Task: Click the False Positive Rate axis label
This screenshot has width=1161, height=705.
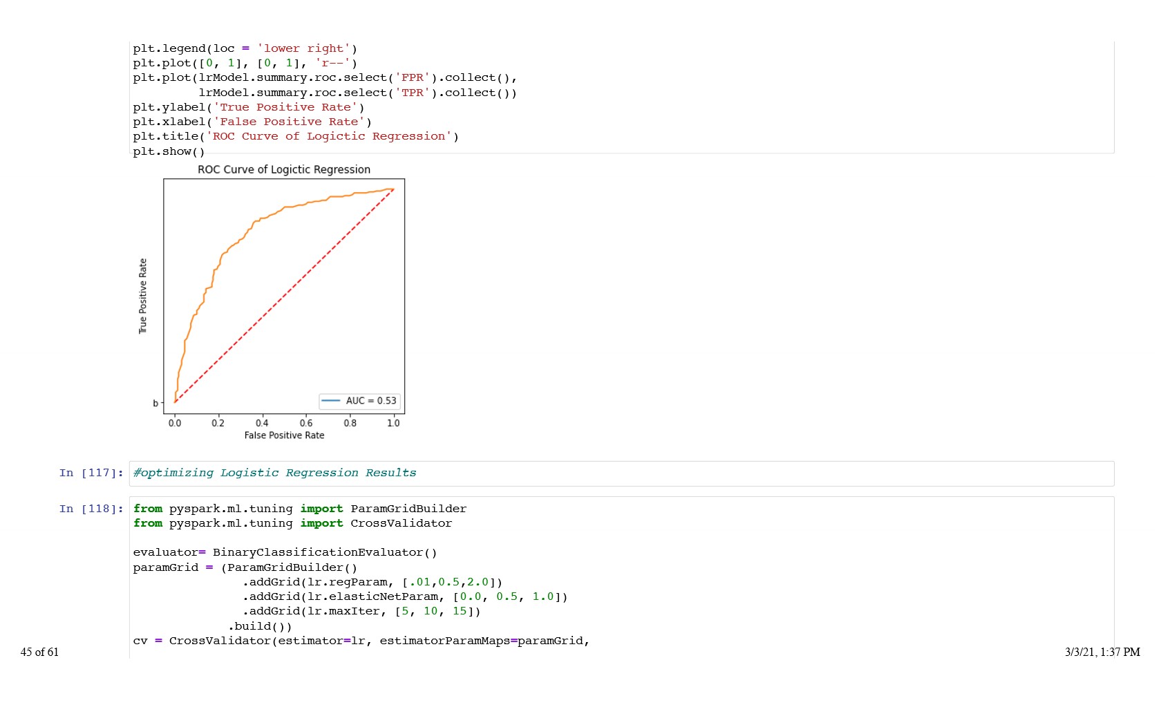Action: (x=284, y=435)
